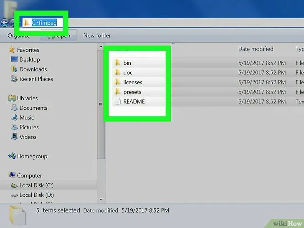Screen dimensions: 304x228
Task: Open Favorites in the sidebar
Action: click(28, 50)
